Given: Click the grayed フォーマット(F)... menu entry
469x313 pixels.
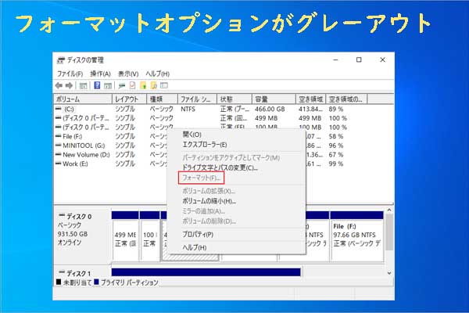Looking at the screenshot, I should 202,178.
